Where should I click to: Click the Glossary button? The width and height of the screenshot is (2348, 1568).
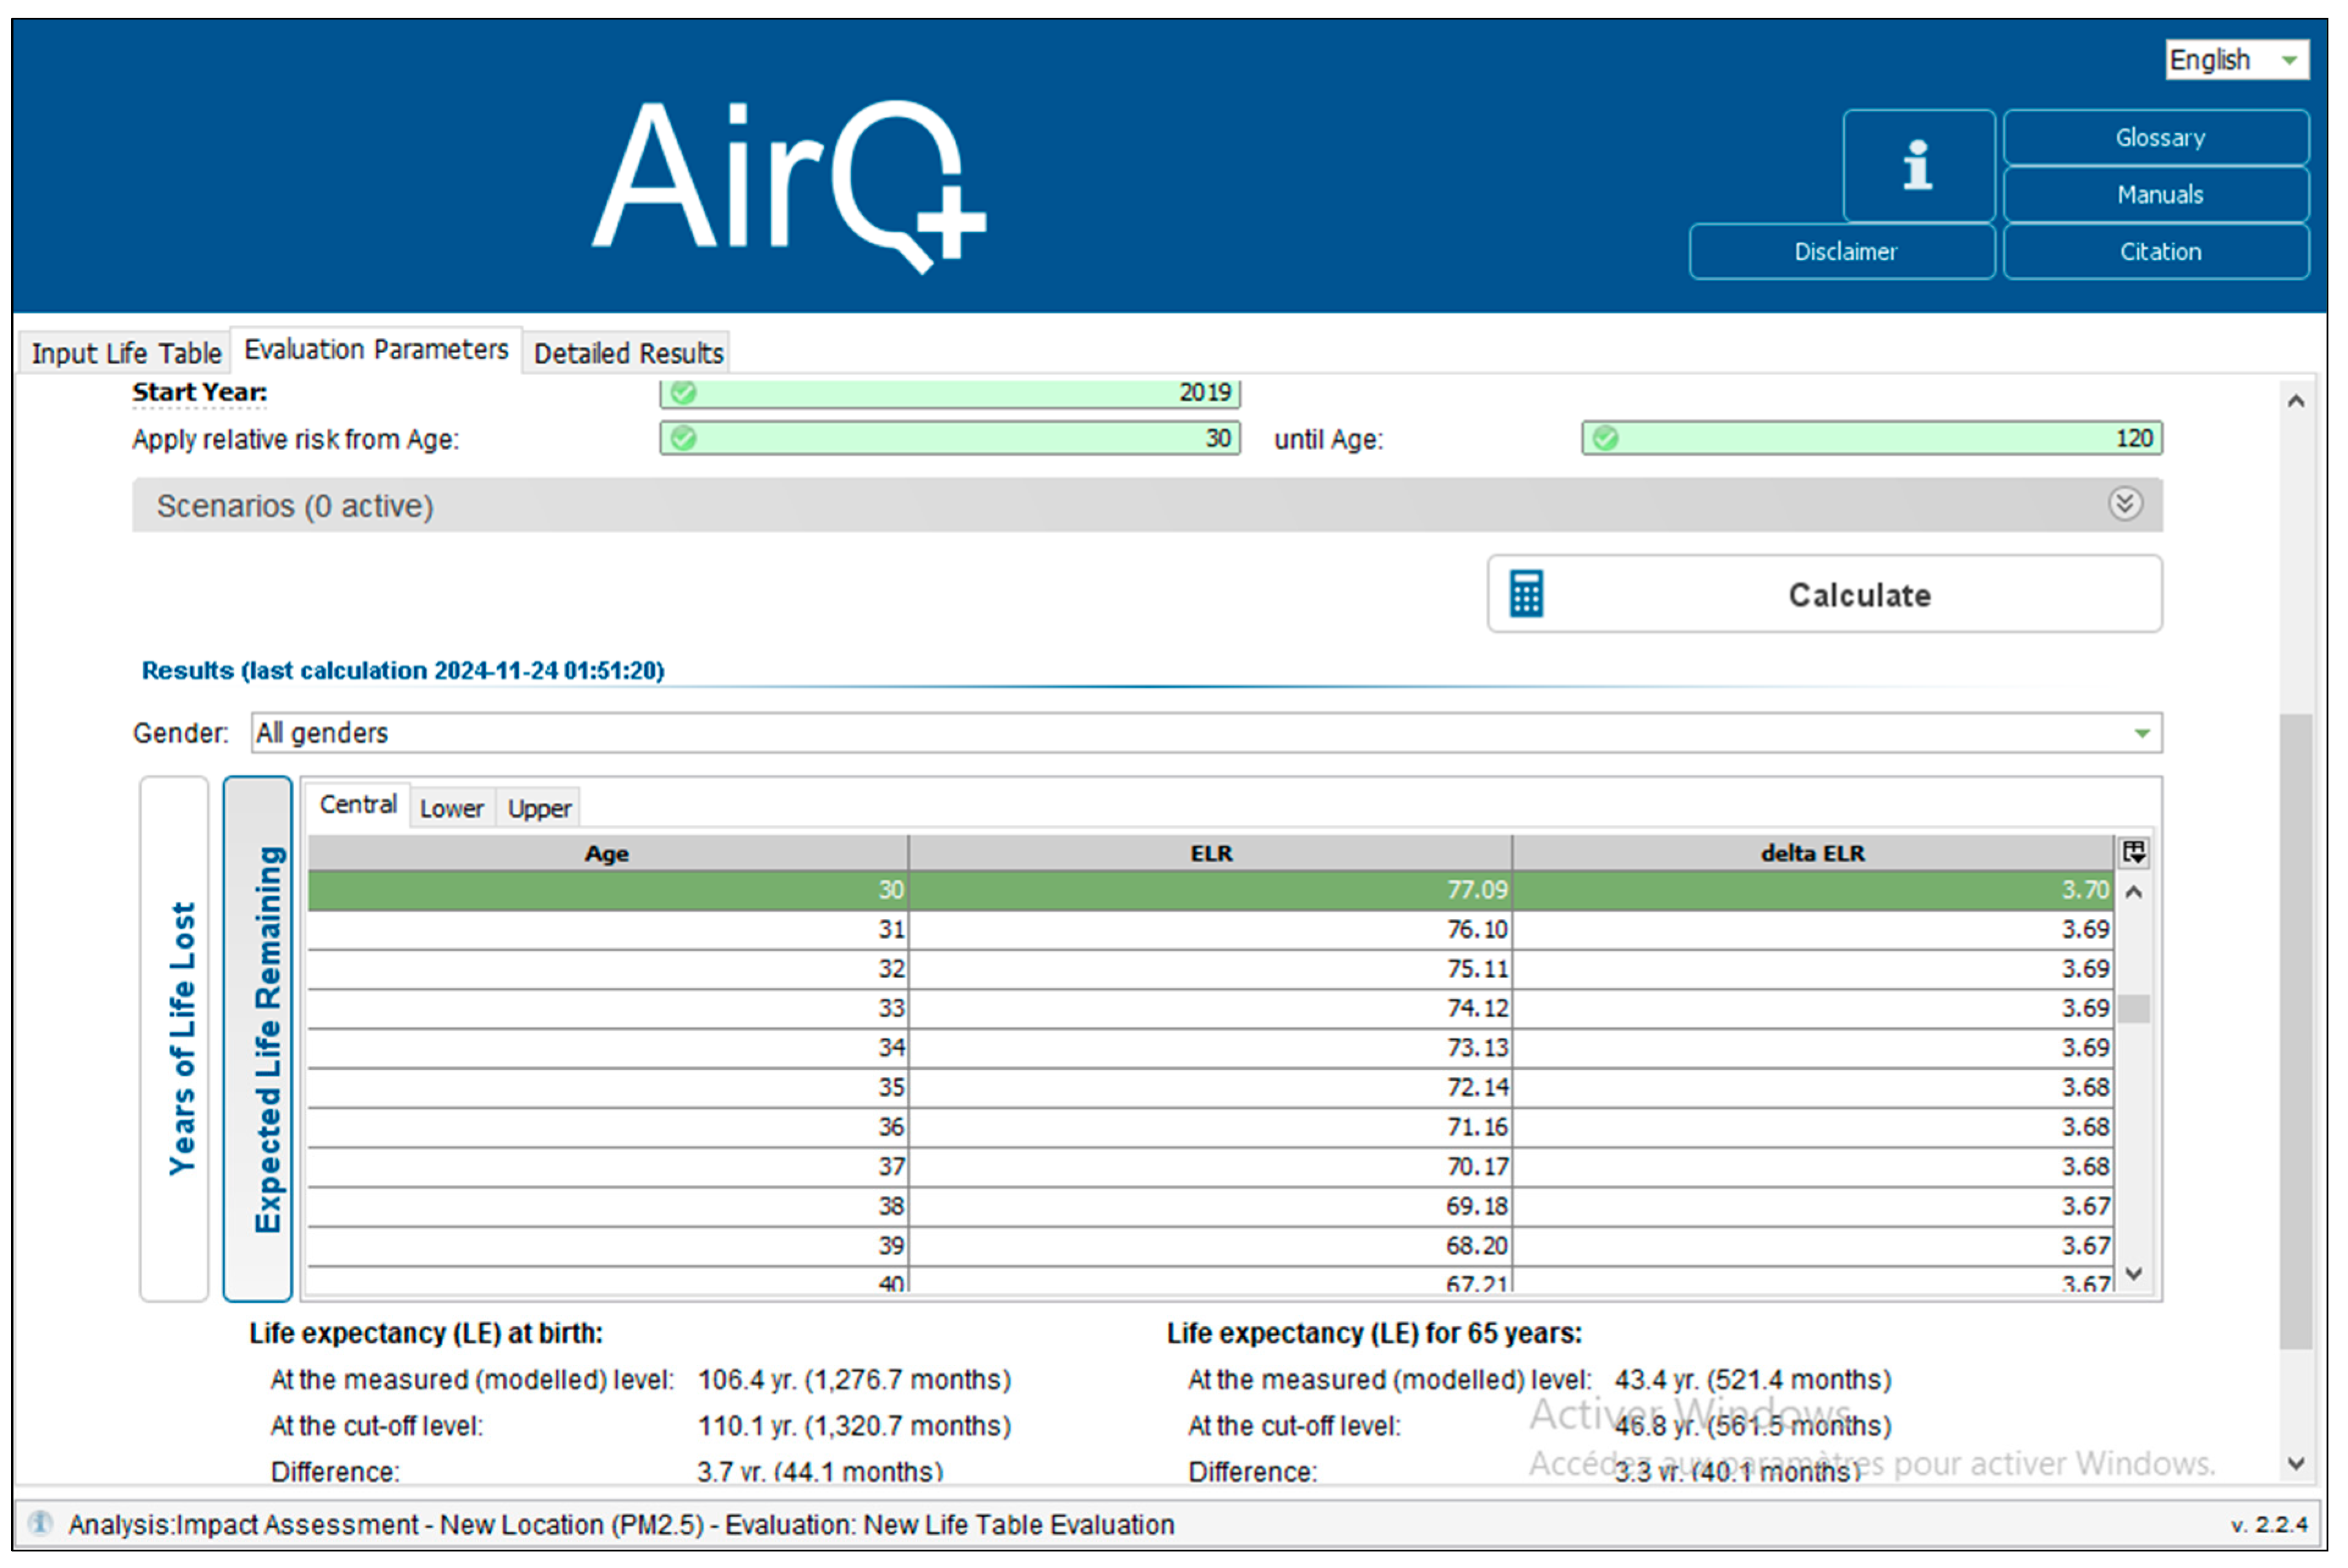click(x=2158, y=138)
